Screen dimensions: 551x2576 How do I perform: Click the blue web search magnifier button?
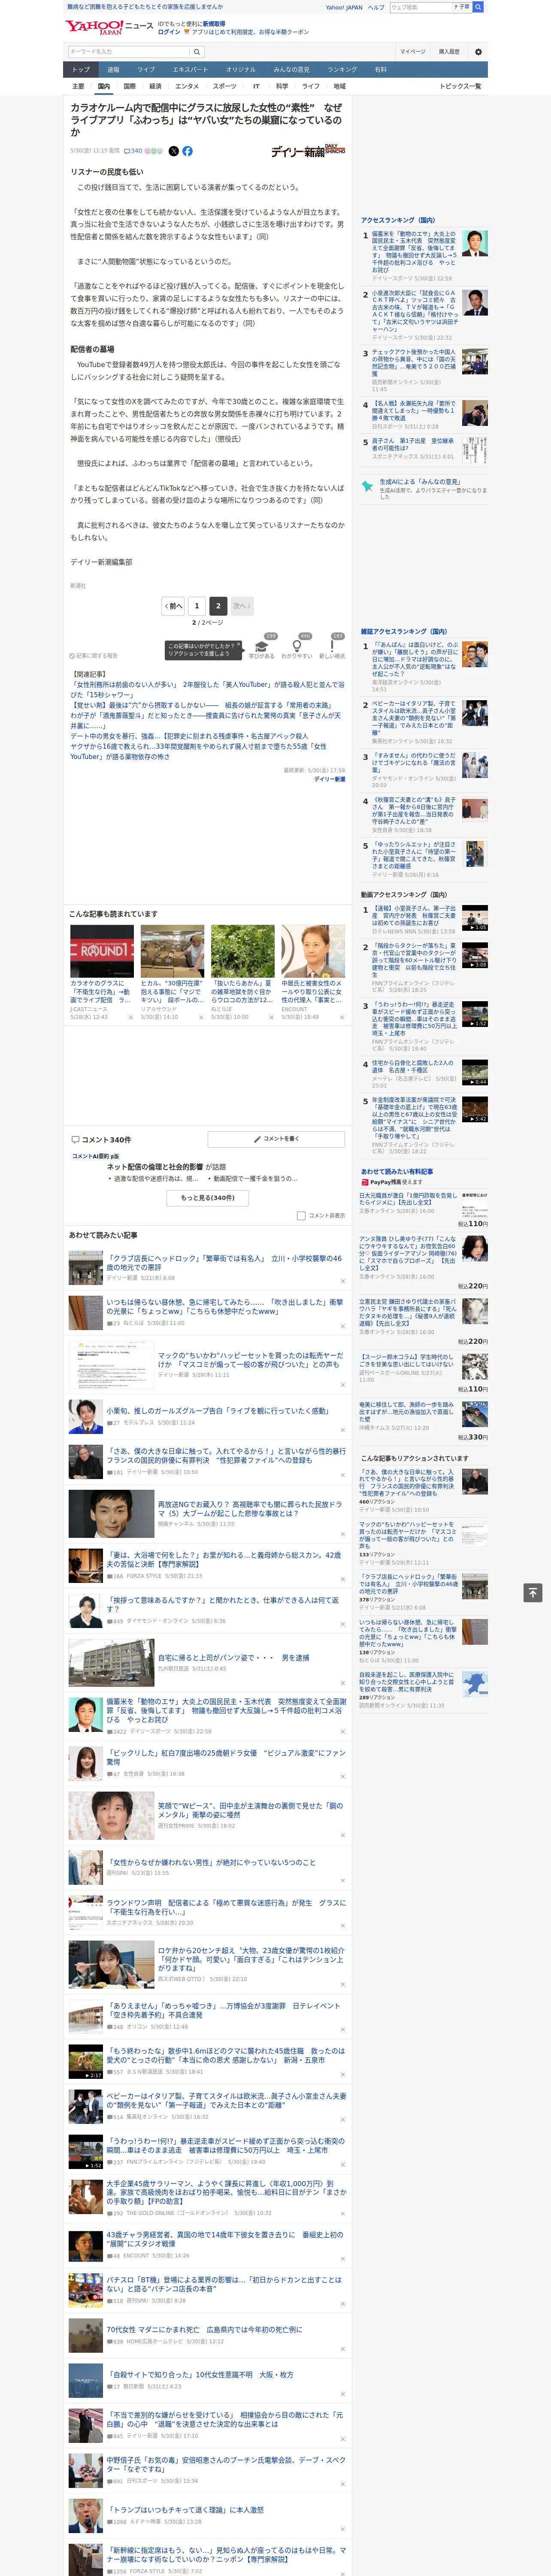tap(478, 7)
